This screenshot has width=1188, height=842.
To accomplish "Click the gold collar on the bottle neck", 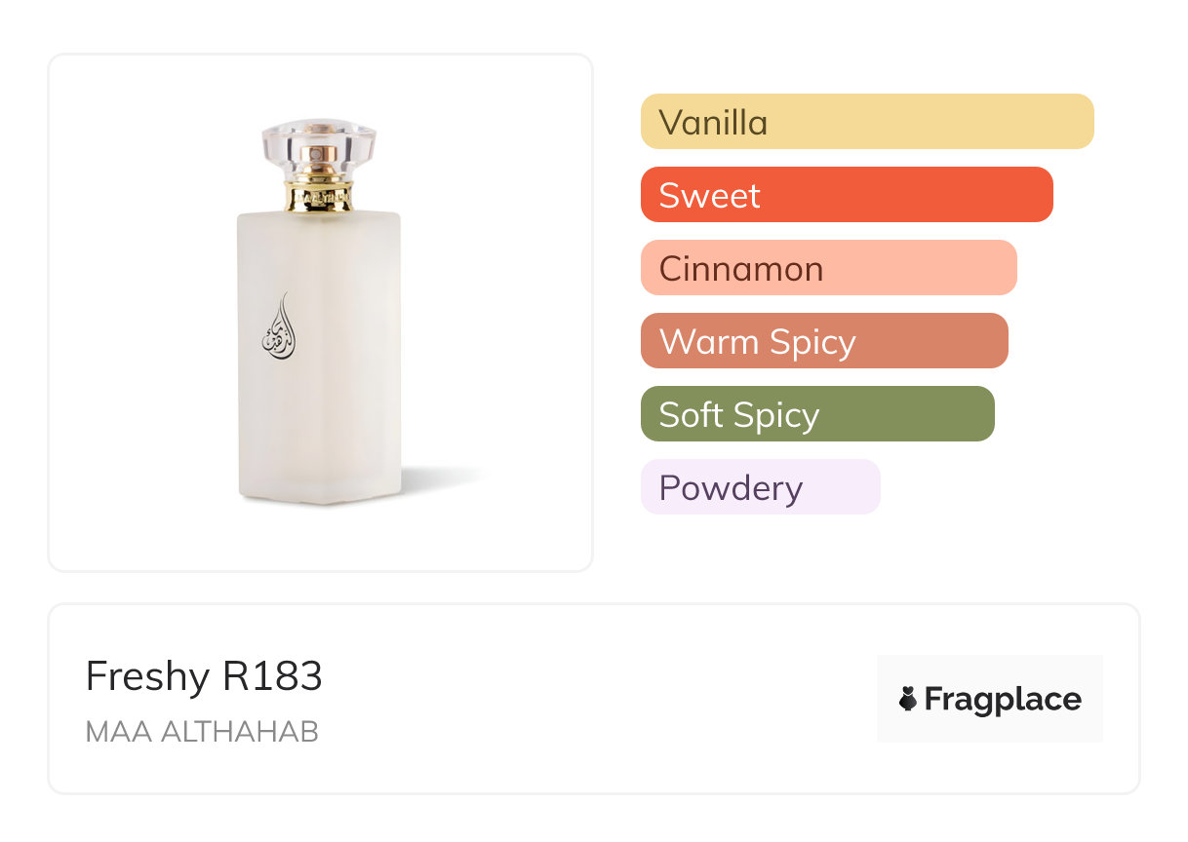I will pyautogui.click(x=319, y=197).
